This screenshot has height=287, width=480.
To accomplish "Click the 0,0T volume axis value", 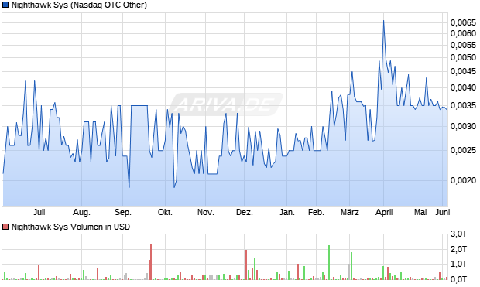I will (458, 279).
